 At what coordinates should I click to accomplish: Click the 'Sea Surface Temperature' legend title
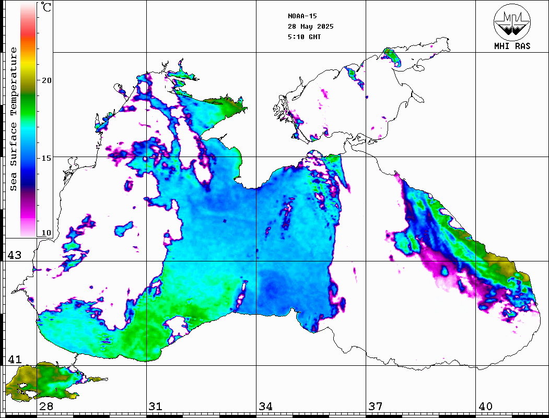pos(13,119)
